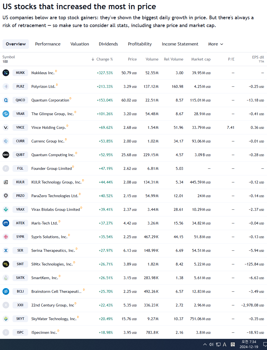The image size is (267, 350).
Task: Click the 229.15 M volume value
Action: tap(151, 155)
